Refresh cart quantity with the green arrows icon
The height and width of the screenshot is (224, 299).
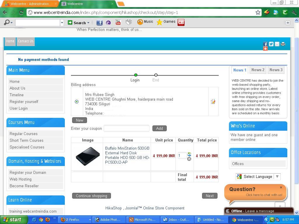pos(189,154)
